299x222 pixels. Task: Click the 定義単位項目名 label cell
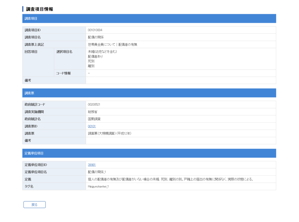pos(54,172)
